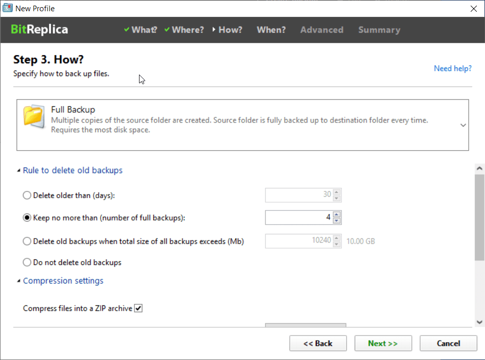Go to the What? step tab

pyautogui.click(x=141, y=30)
